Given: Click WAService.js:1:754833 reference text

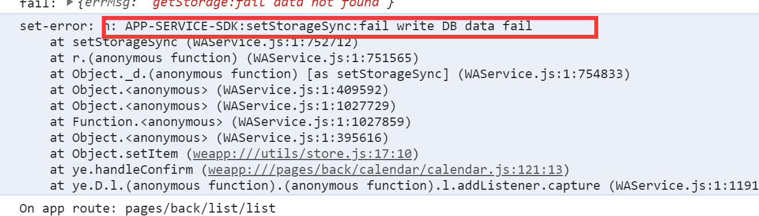Looking at the screenshot, I should click(547, 74).
